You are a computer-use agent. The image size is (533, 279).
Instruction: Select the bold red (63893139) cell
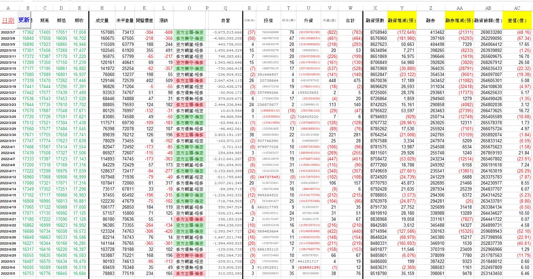point(308,268)
